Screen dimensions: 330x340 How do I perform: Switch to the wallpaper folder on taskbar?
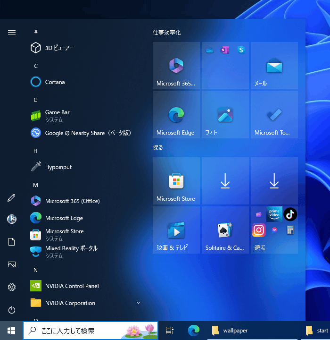tap(252, 331)
